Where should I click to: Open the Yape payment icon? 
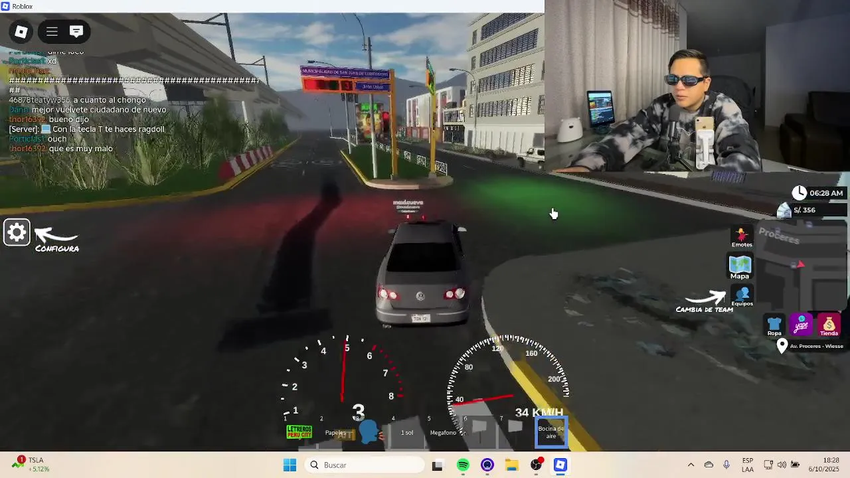point(802,325)
